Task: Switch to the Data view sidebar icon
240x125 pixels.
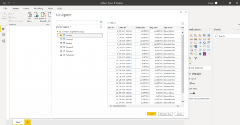Action: coord(3,35)
